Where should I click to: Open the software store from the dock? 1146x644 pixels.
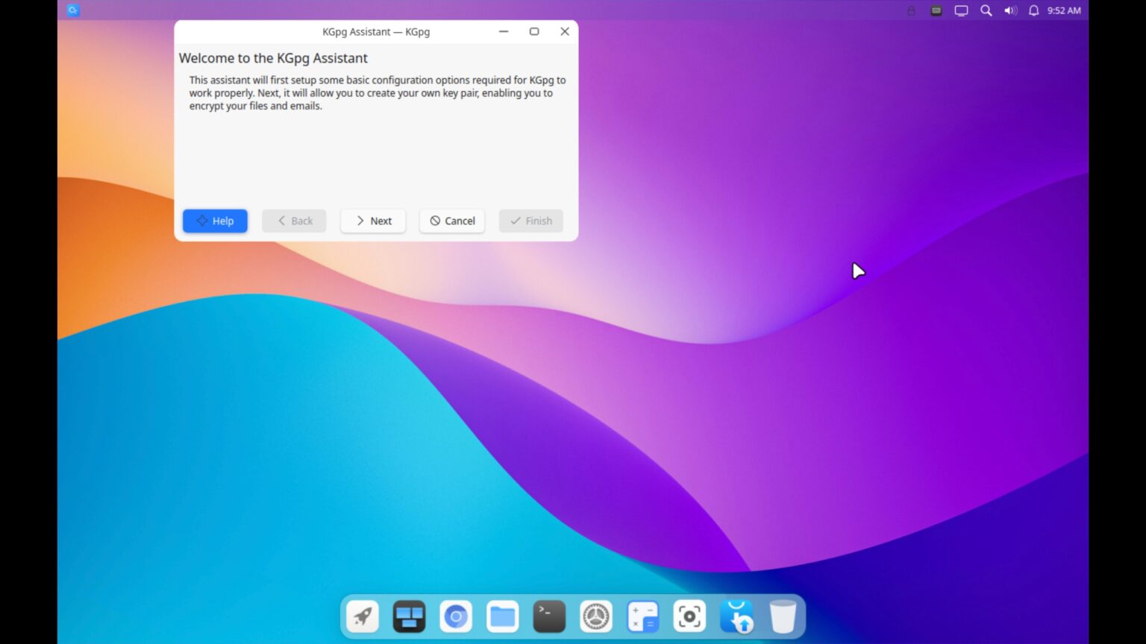[736, 616]
